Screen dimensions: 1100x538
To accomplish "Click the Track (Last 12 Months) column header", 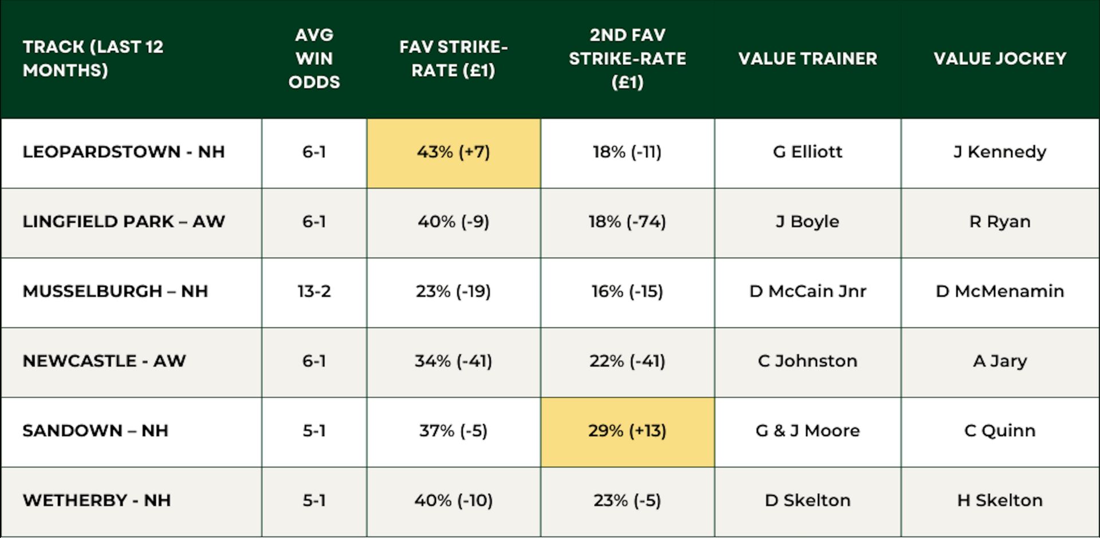I will pyautogui.click(x=93, y=58).
